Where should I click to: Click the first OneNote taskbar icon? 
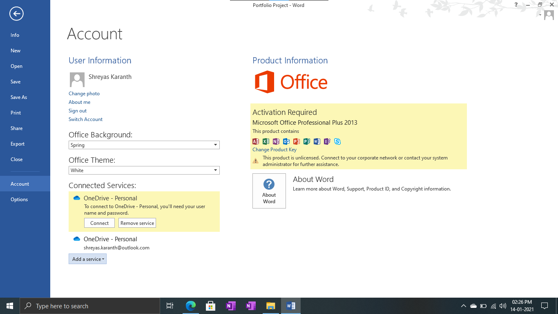coord(230,306)
